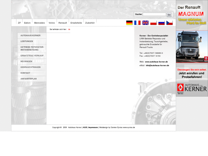Focus the Suche search input field
The image size is (208, 156).
154,14
